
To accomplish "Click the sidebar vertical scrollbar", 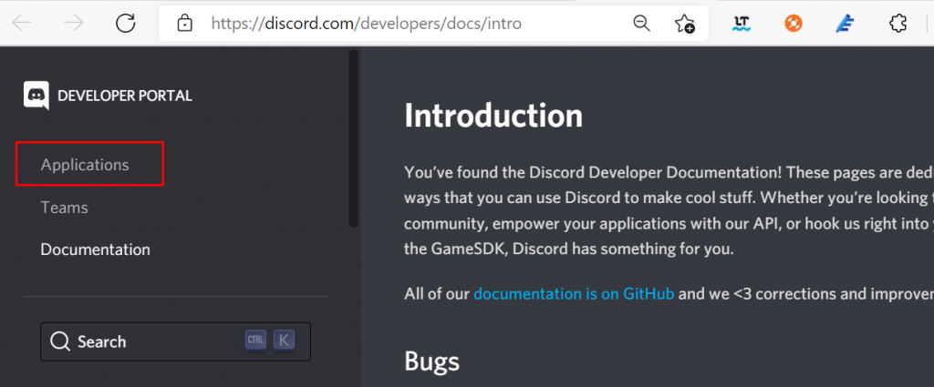I will coord(353,138).
